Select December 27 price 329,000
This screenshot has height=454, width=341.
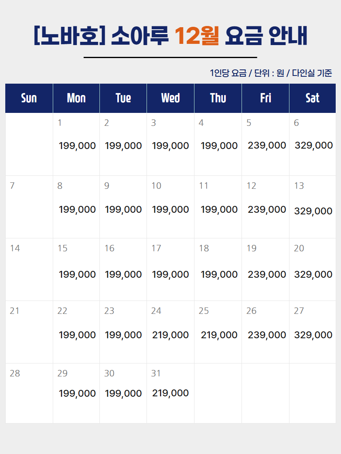click(313, 335)
